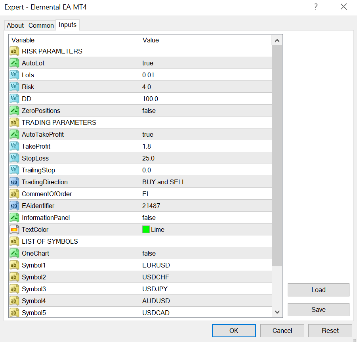Click the Lots double-type icon
This screenshot has width=357, height=342.
pyautogui.click(x=14, y=75)
